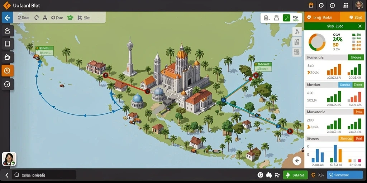This screenshot has width=367, height=183.
Task: Click the green location label near eastern trees
Action: [x=263, y=66]
